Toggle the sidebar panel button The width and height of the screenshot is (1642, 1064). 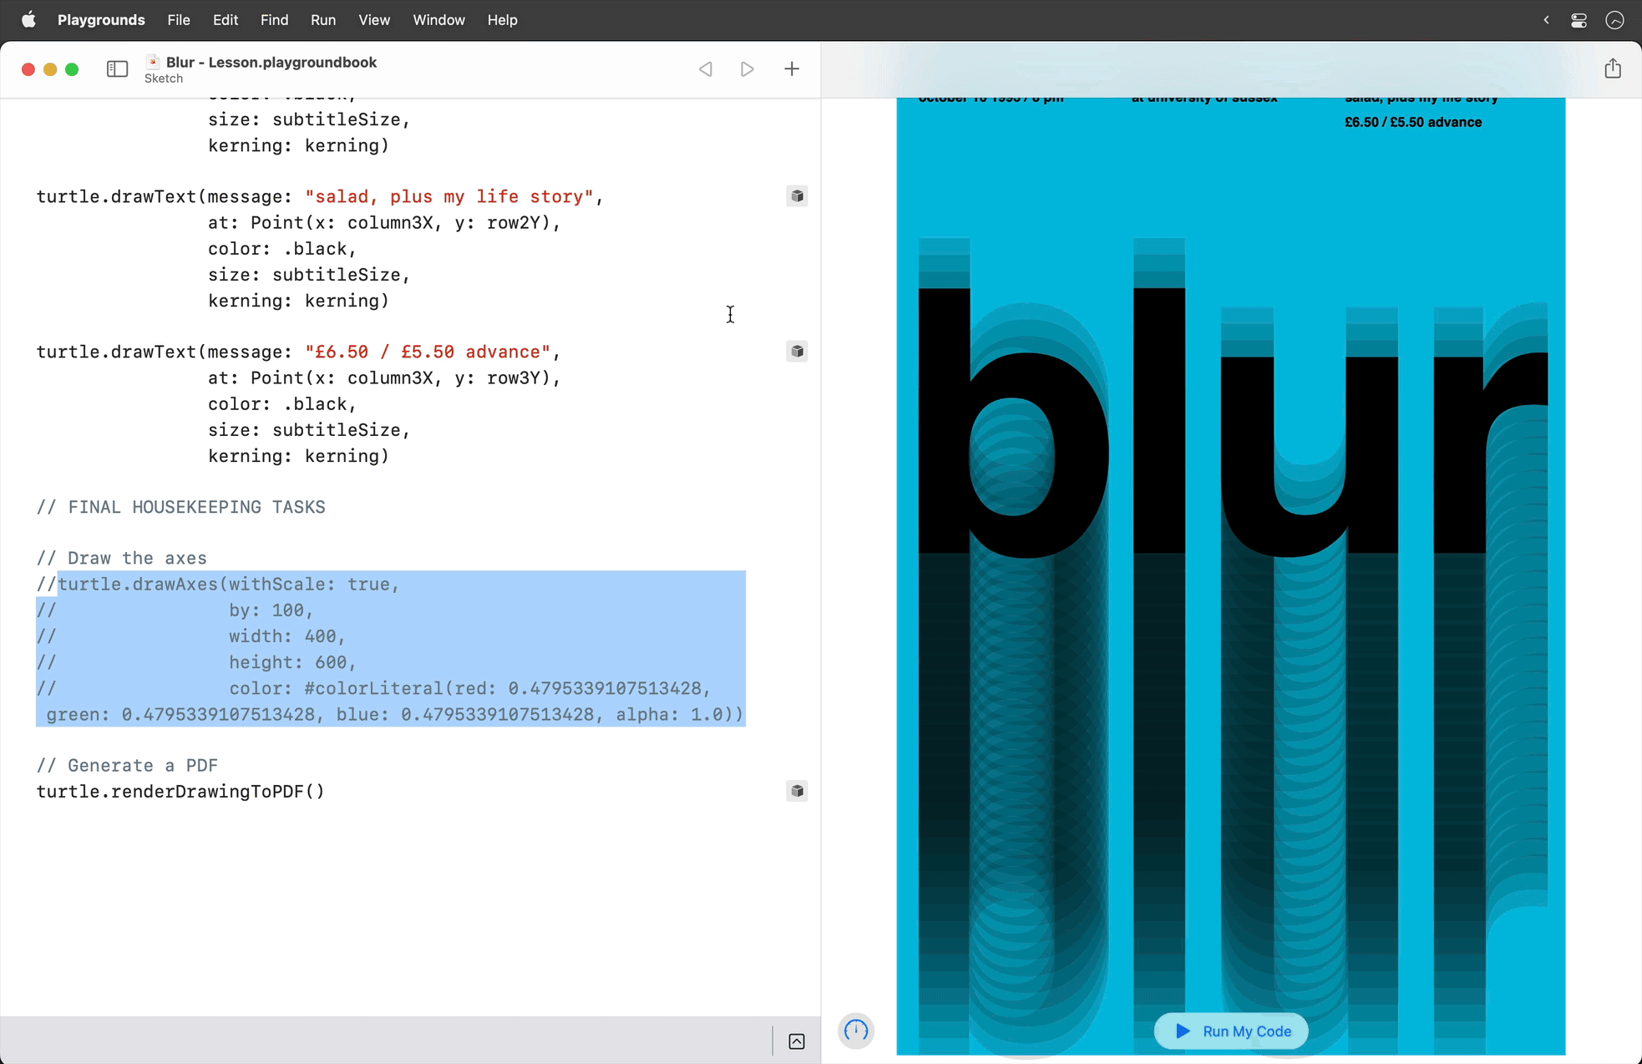[x=117, y=69]
